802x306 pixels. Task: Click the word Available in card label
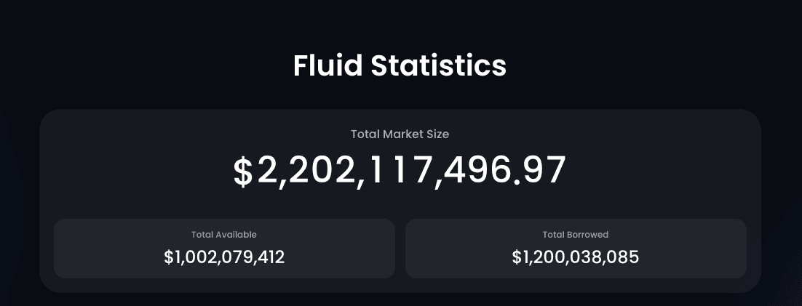click(x=236, y=235)
